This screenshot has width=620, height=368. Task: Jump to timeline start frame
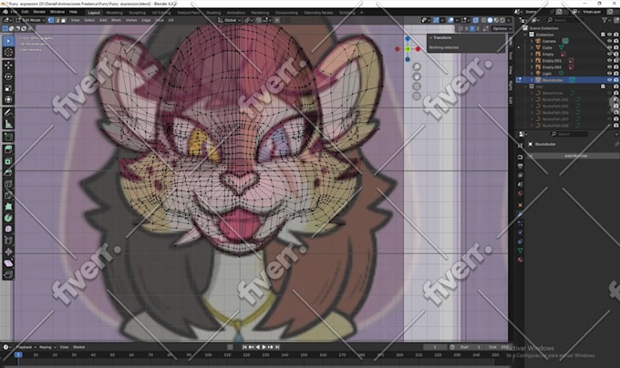(x=244, y=347)
